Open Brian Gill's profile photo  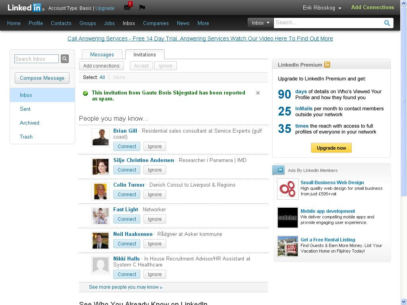(101, 137)
